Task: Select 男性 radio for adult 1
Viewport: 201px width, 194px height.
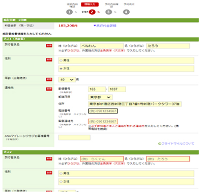Action: point(61,61)
